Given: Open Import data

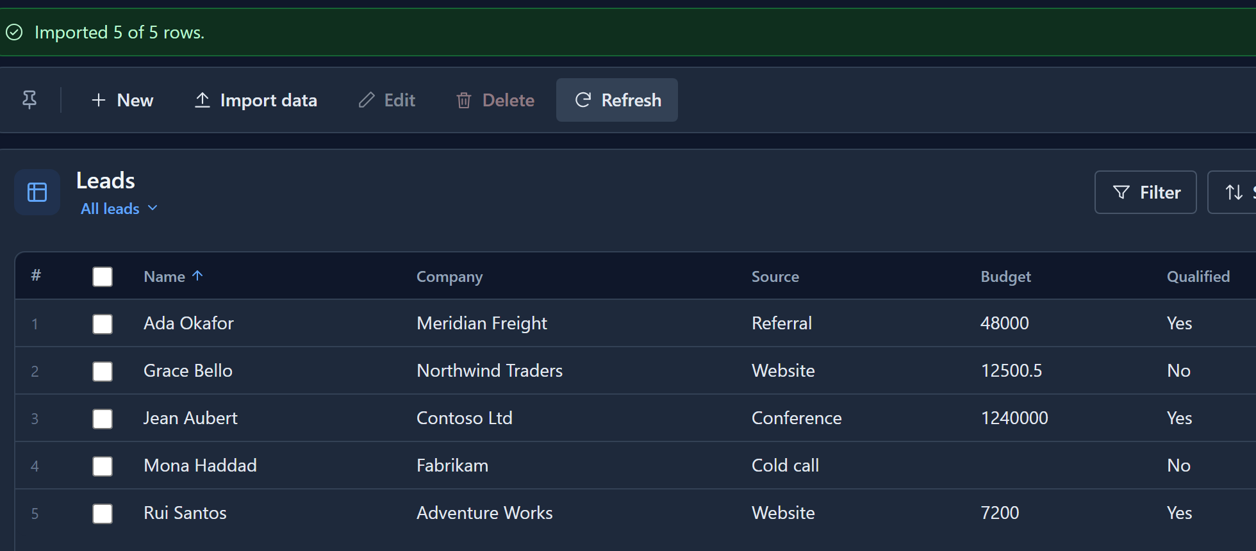Looking at the screenshot, I should point(256,100).
